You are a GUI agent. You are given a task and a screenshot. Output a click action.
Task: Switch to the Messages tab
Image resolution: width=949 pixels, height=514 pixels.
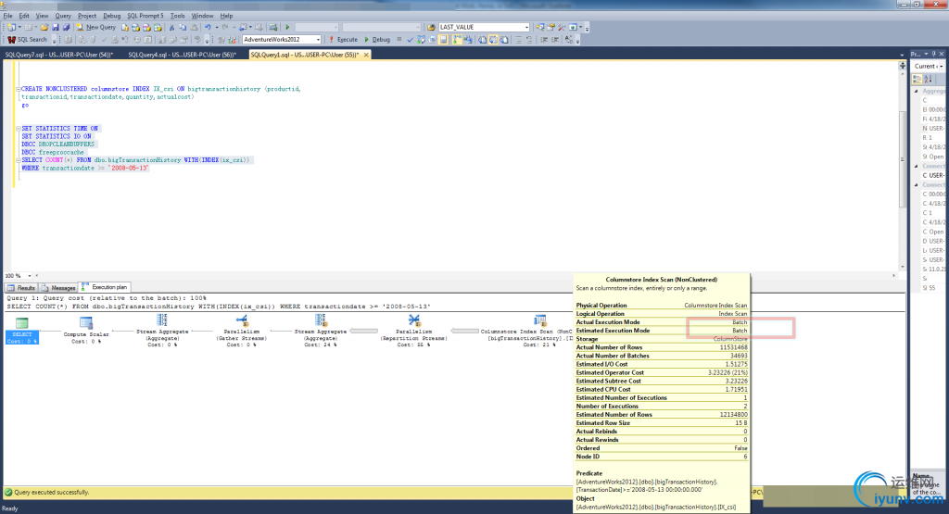coord(58,288)
